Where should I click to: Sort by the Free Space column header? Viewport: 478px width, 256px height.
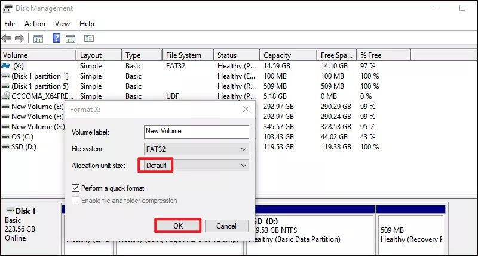point(336,55)
